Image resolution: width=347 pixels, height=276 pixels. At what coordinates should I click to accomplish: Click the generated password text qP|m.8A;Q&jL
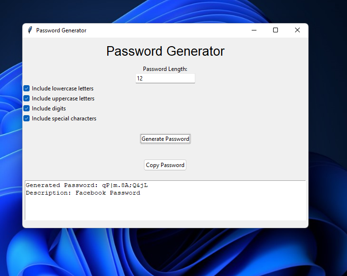[125, 185]
